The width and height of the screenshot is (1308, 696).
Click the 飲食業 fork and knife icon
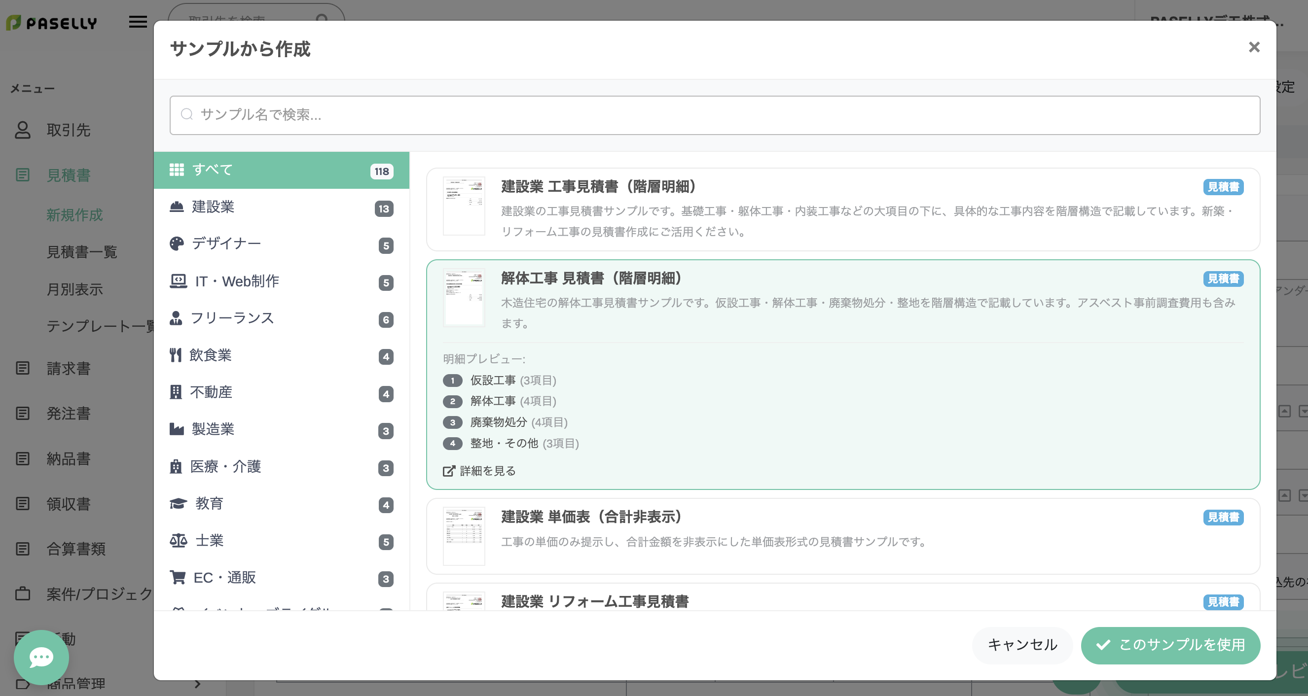point(176,355)
